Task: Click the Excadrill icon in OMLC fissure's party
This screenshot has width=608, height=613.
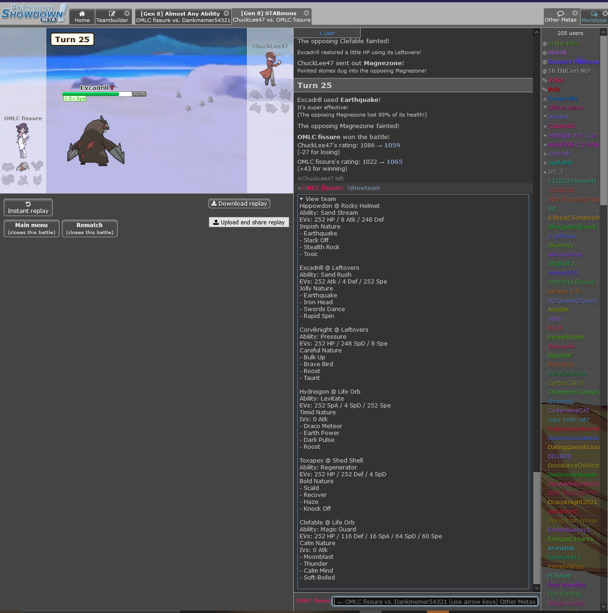Action: click(x=22, y=166)
